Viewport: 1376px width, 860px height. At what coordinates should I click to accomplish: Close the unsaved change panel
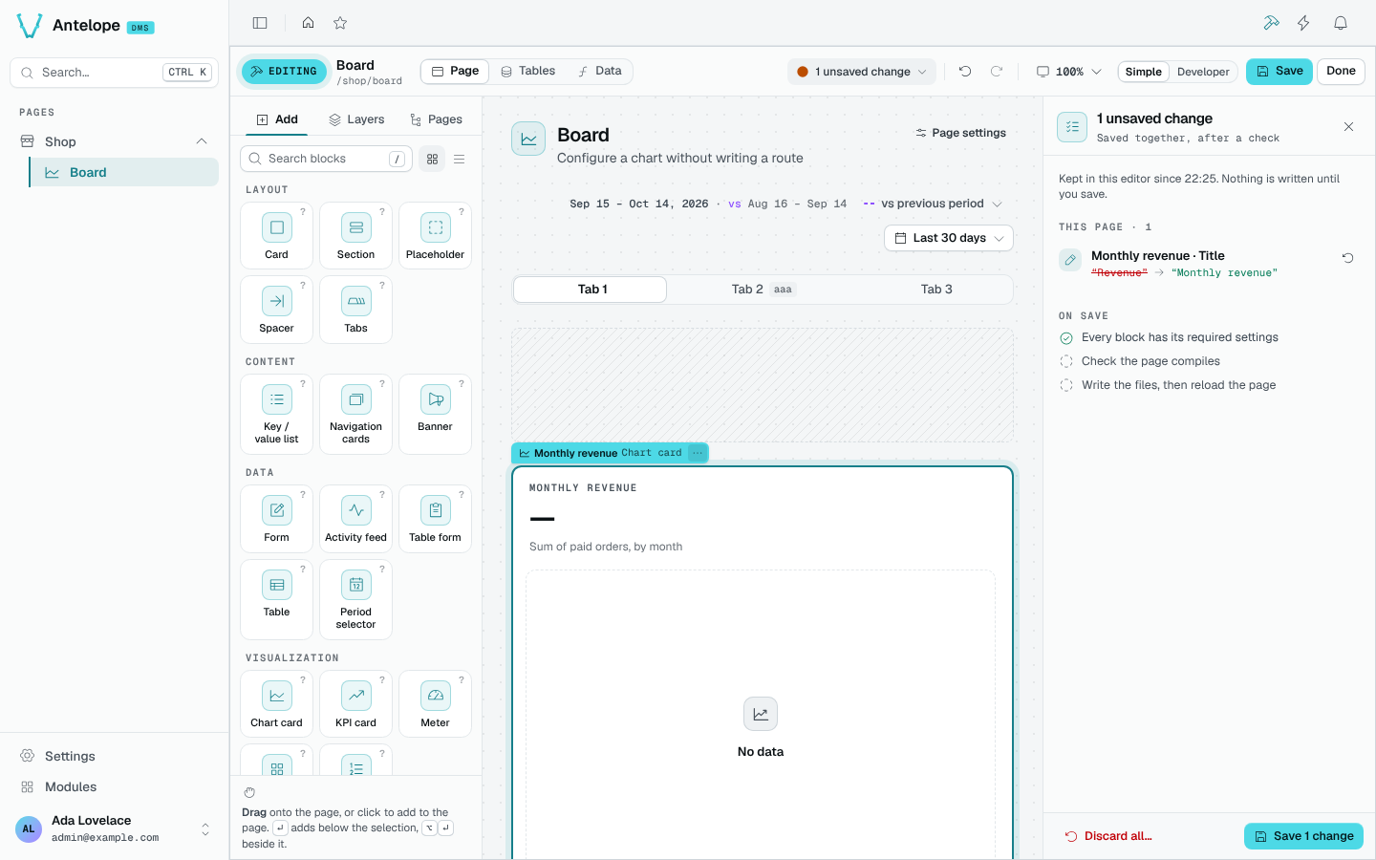click(x=1348, y=126)
